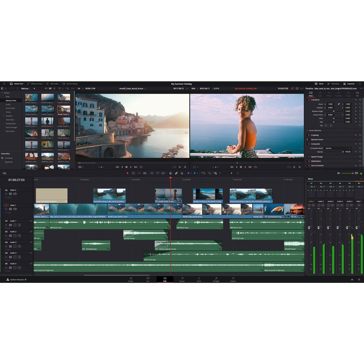The height and width of the screenshot is (364, 364).
Task: Activate the Trim Edit mode
Action: 133,173
